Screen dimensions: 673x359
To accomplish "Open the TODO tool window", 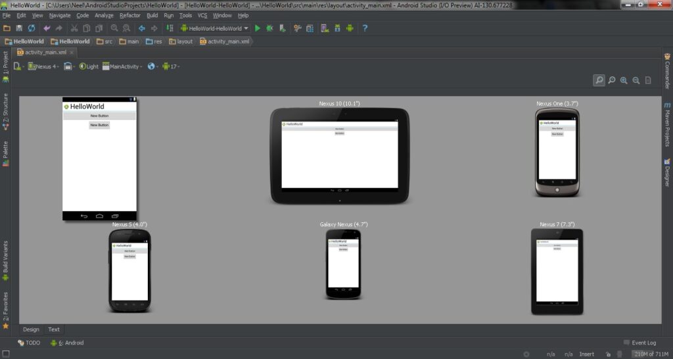I will coord(29,343).
